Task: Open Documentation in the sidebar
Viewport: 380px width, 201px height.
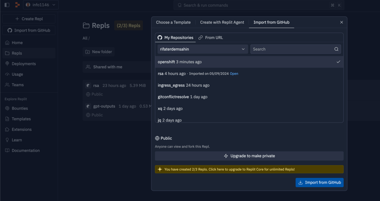Action: pos(29,150)
